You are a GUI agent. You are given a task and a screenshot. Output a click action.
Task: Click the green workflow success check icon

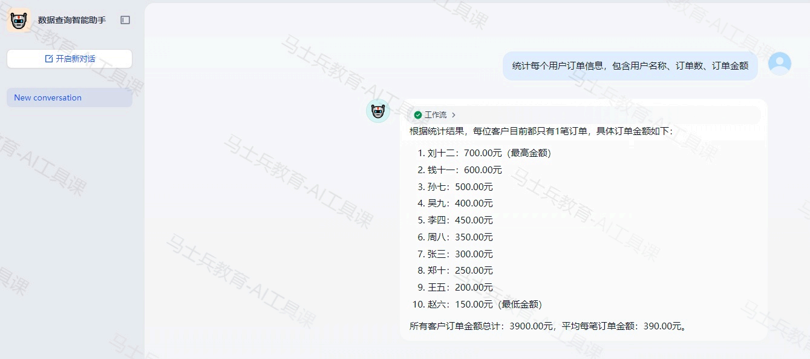(418, 115)
